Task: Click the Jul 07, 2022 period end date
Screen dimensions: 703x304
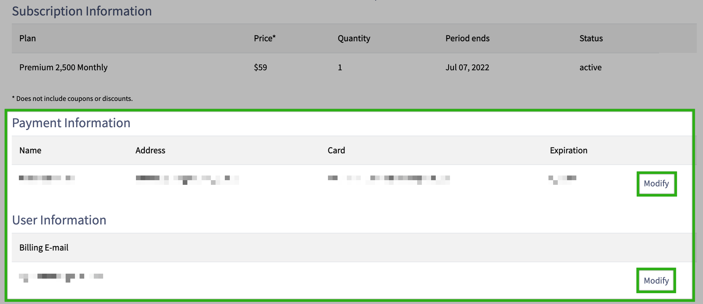Action: click(467, 67)
